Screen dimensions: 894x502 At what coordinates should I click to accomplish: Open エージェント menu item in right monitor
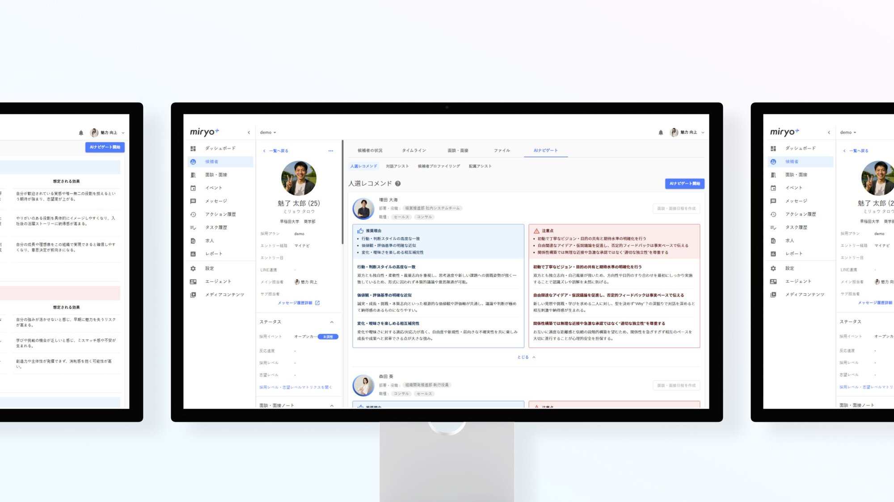pos(800,282)
